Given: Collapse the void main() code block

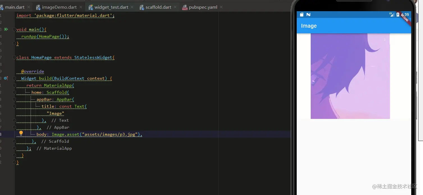Looking at the screenshot, I should pos(14,29).
